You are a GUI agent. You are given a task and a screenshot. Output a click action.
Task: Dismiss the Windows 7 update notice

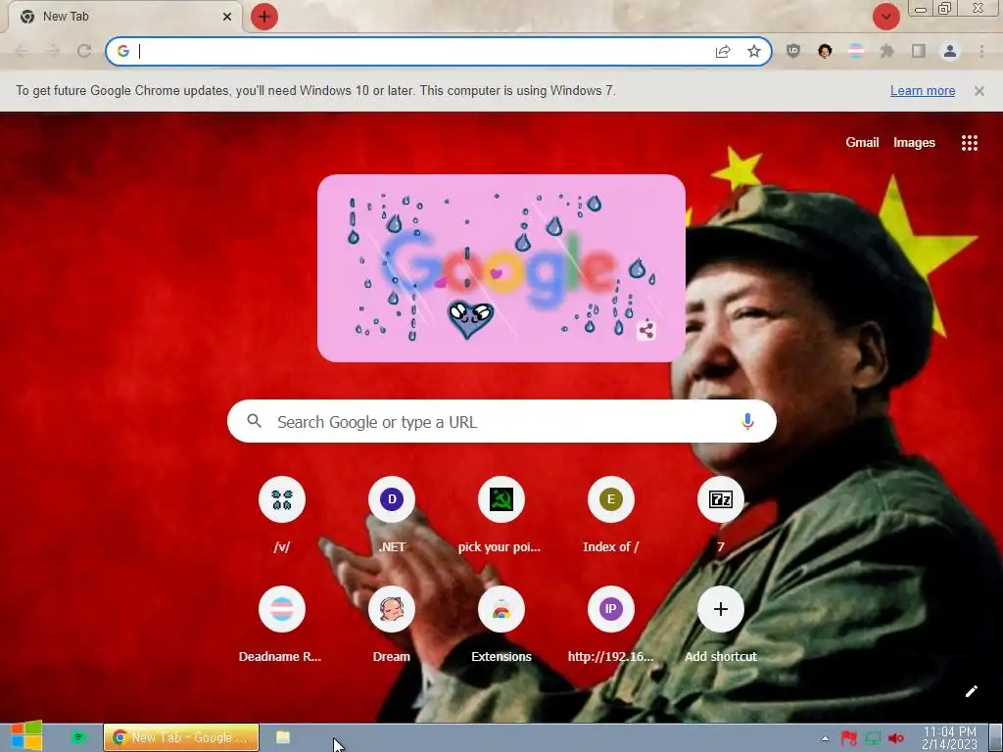pos(979,91)
